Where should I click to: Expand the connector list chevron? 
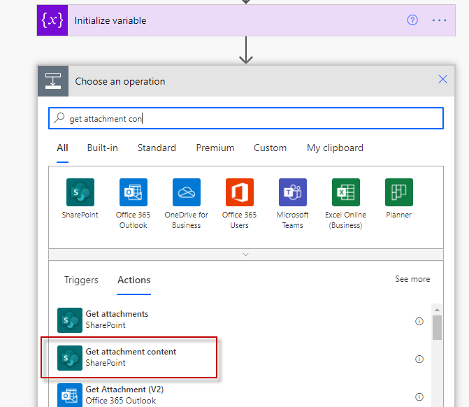point(246,255)
